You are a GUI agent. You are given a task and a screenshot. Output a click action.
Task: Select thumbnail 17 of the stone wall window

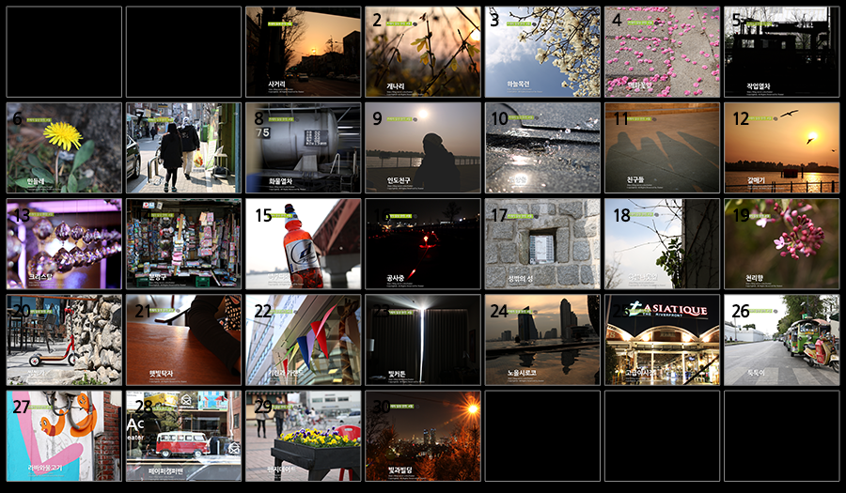tap(542, 243)
